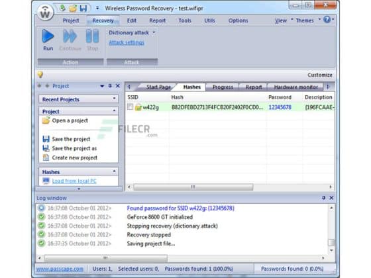371x278 pixels.
Task: Click the Customize button
Action: 319,75
